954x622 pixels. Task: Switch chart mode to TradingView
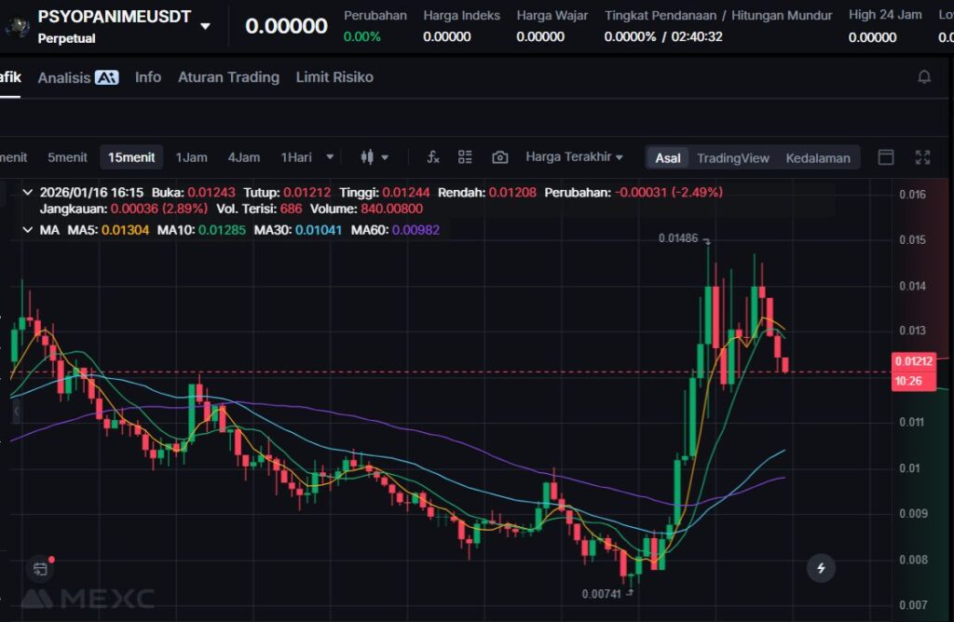pyautogui.click(x=732, y=157)
